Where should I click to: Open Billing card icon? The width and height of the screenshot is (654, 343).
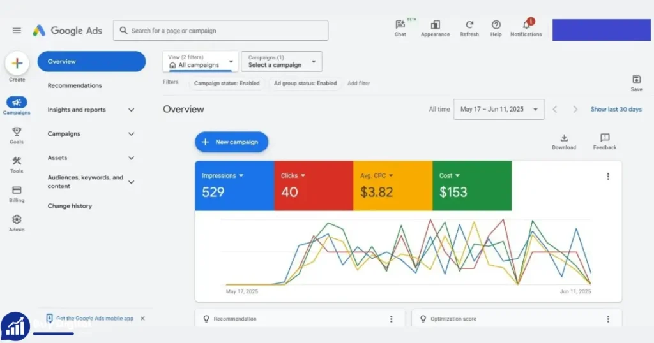(x=17, y=194)
